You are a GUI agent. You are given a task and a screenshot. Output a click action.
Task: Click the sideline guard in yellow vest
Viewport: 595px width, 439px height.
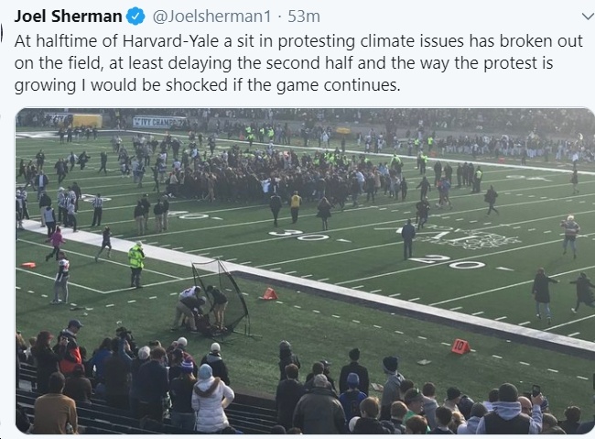coord(136,264)
